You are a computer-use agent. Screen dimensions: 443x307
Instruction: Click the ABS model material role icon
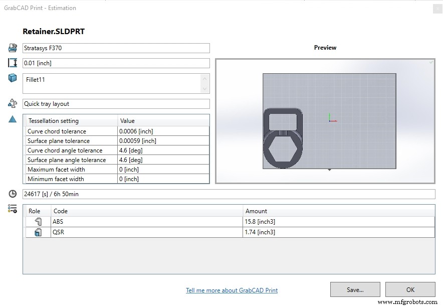click(x=38, y=221)
